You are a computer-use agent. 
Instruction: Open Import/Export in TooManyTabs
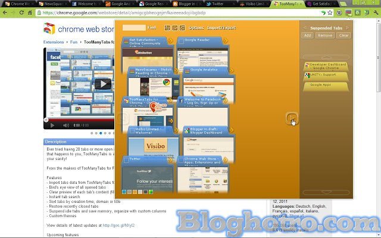[x=221, y=28]
